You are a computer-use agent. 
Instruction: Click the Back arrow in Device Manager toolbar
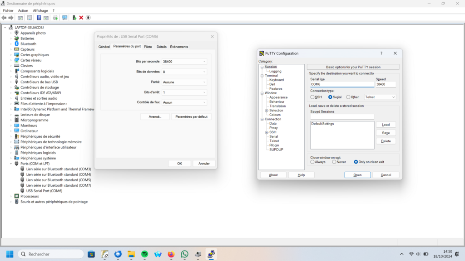(x=4, y=18)
